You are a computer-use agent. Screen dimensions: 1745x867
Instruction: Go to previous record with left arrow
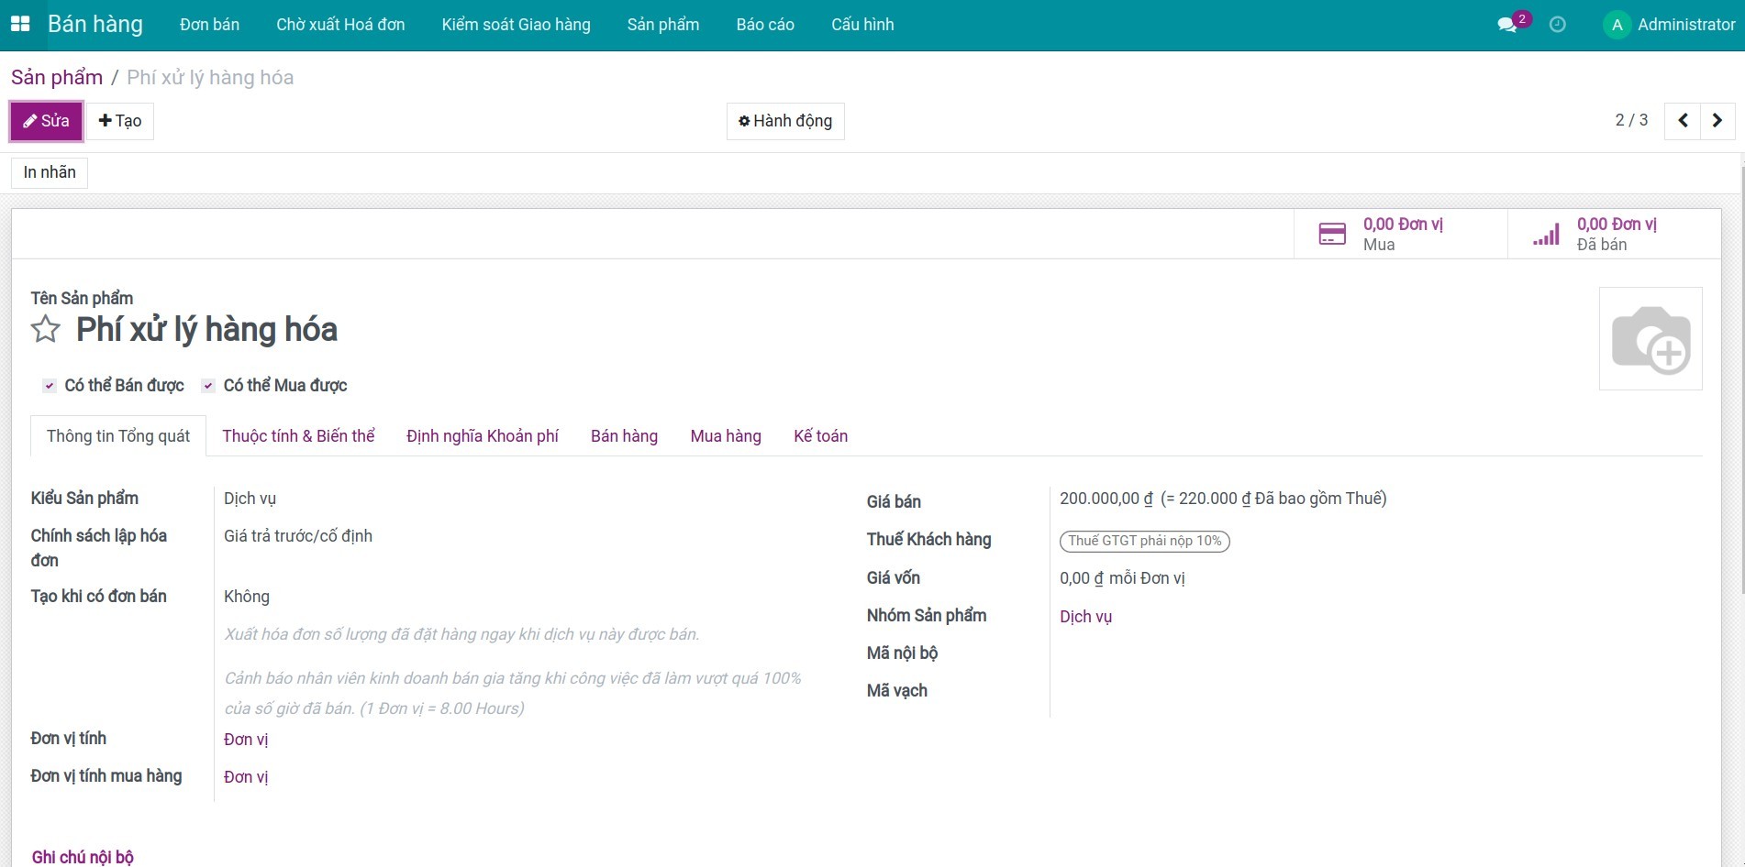(1683, 121)
